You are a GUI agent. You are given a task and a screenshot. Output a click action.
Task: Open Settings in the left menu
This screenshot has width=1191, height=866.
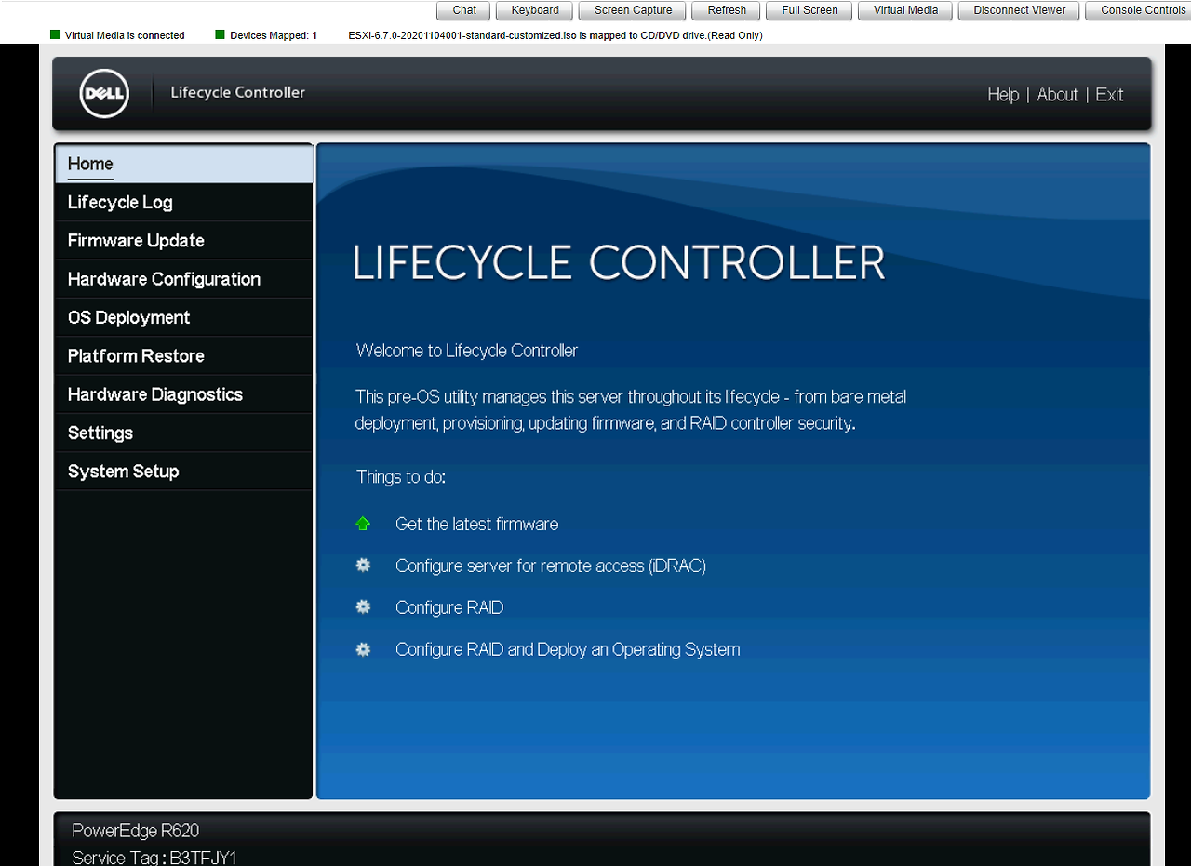click(184, 433)
